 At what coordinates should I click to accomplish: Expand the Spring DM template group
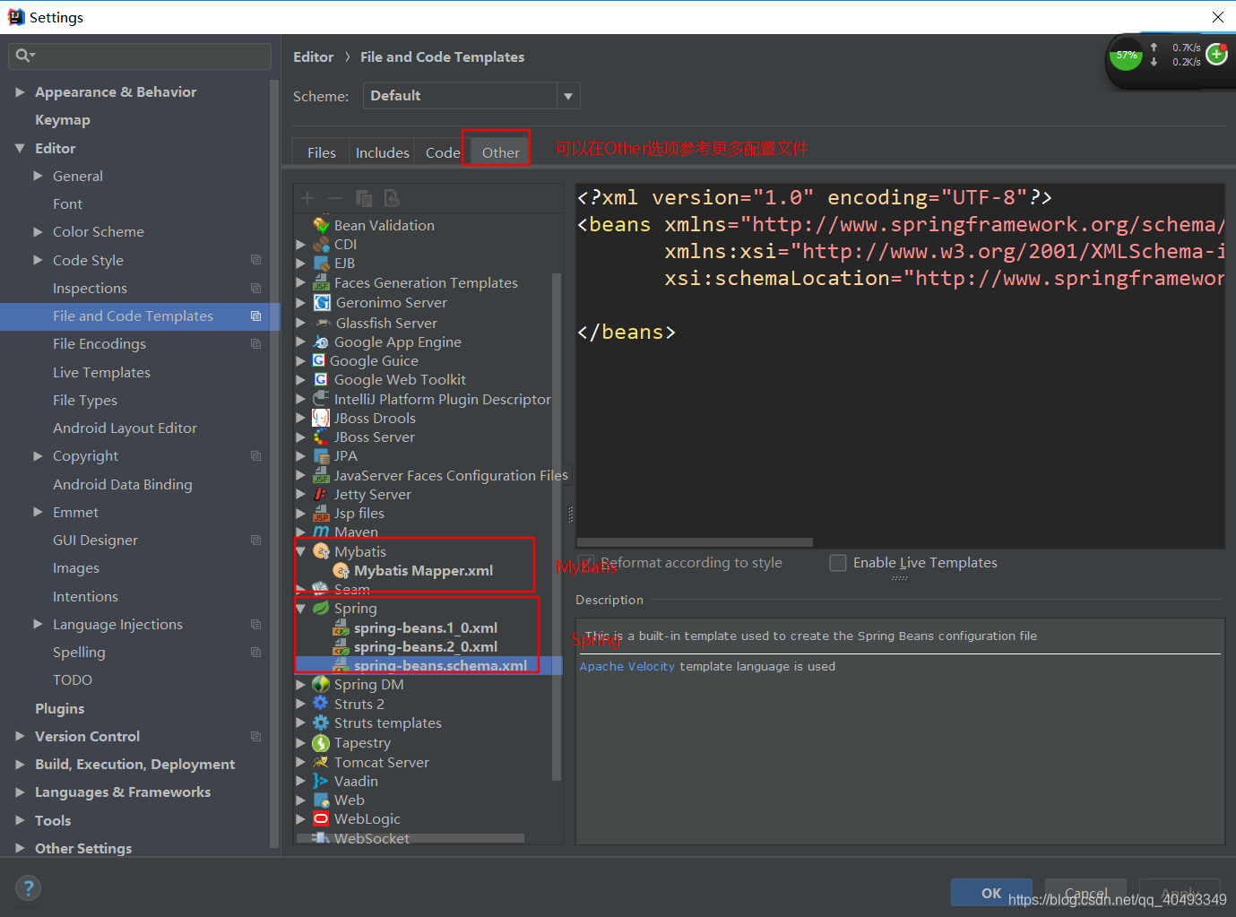coord(301,684)
